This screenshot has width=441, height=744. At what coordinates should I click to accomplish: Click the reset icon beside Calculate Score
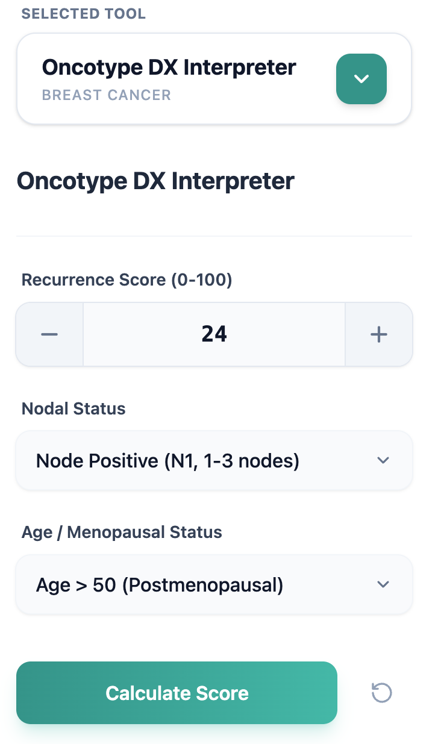[381, 693]
